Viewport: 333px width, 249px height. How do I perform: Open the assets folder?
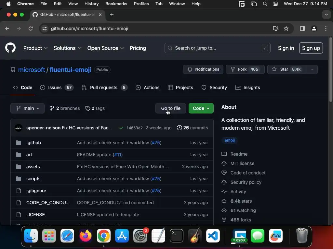click(33, 167)
